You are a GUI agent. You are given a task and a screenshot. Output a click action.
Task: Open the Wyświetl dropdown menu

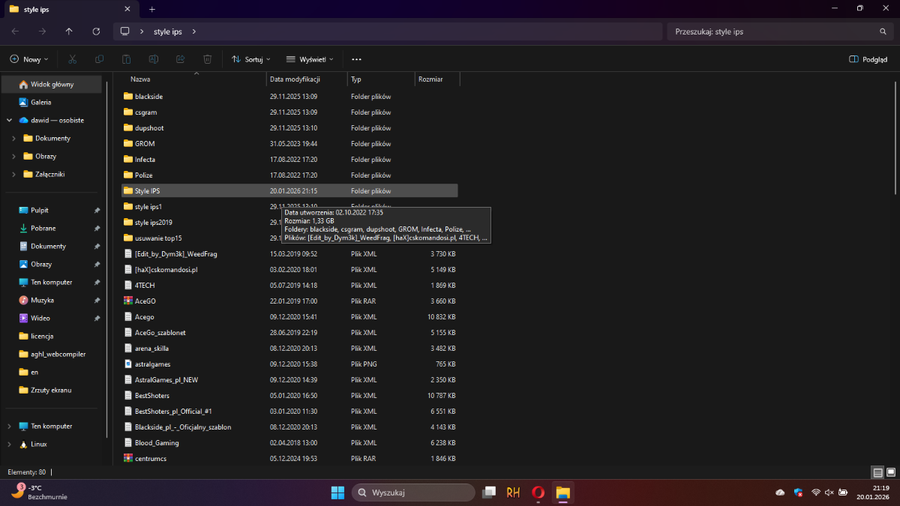pyautogui.click(x=310, y=59)
